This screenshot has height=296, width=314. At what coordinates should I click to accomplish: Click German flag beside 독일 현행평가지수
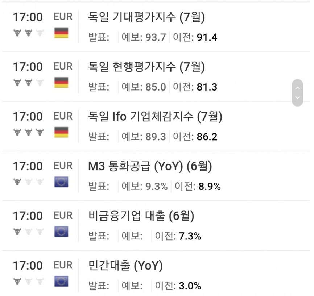(61, 83)
